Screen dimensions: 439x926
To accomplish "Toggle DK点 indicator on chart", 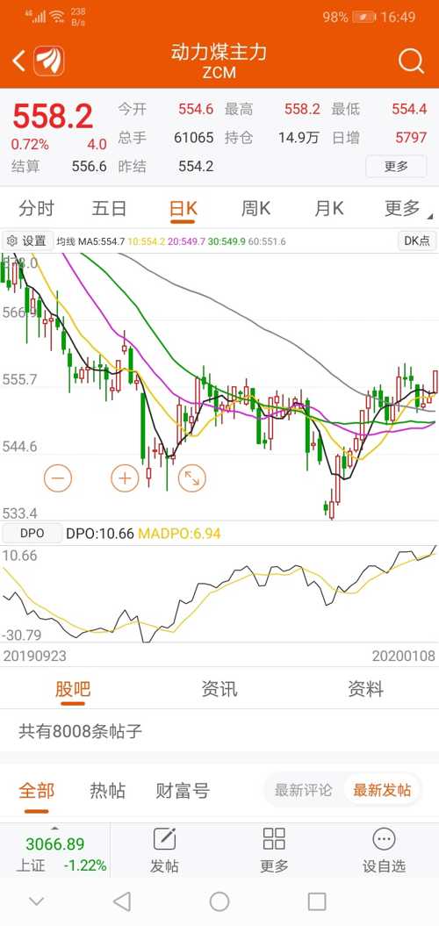I will click(x=417, y=240).
